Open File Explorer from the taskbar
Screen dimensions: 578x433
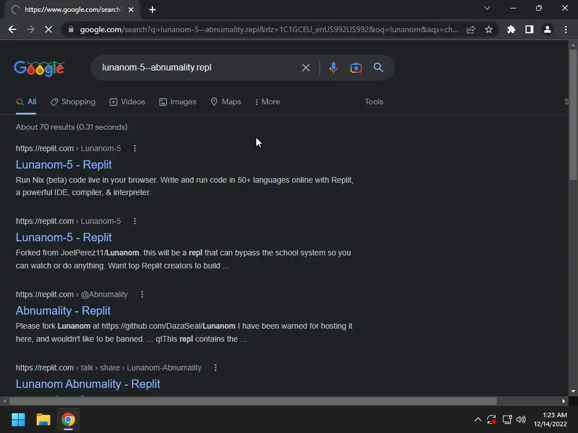[x=43, y=419]
